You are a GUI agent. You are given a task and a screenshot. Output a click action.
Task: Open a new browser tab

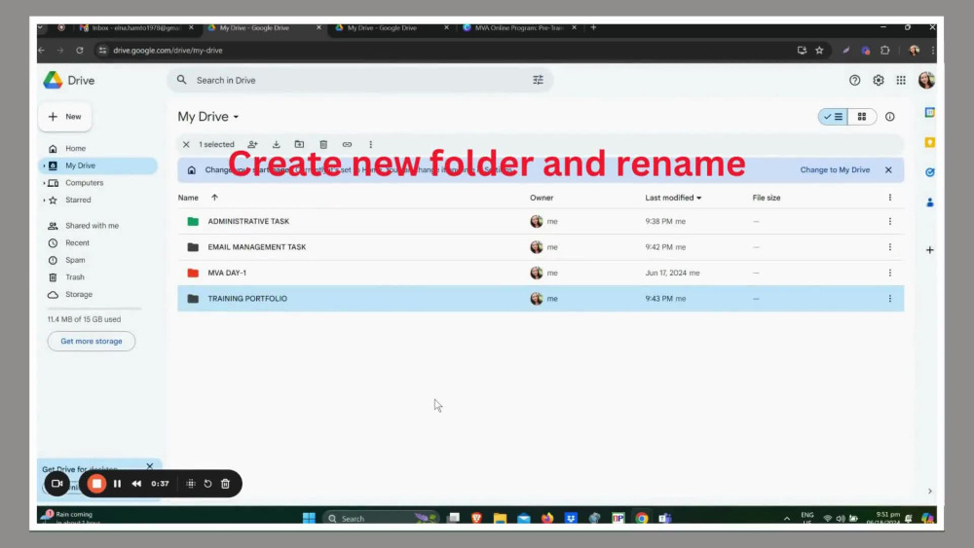(x=593, y=27)
